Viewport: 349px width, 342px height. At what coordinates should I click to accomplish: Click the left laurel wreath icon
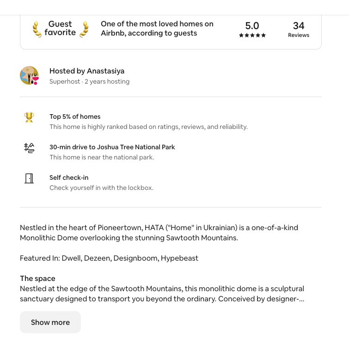(x=37, y=29)
